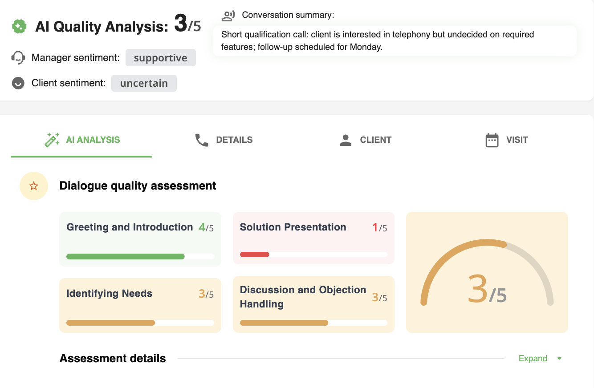594x388 pixels.
Task: Click the star icon beside Dialogue quality assessment
Action: (34, 186)
